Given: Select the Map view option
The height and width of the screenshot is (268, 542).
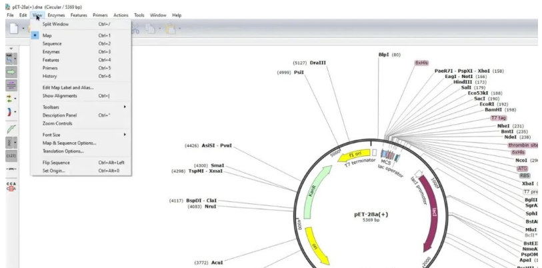Looking at the screenshot, I should tap(81, 35).
